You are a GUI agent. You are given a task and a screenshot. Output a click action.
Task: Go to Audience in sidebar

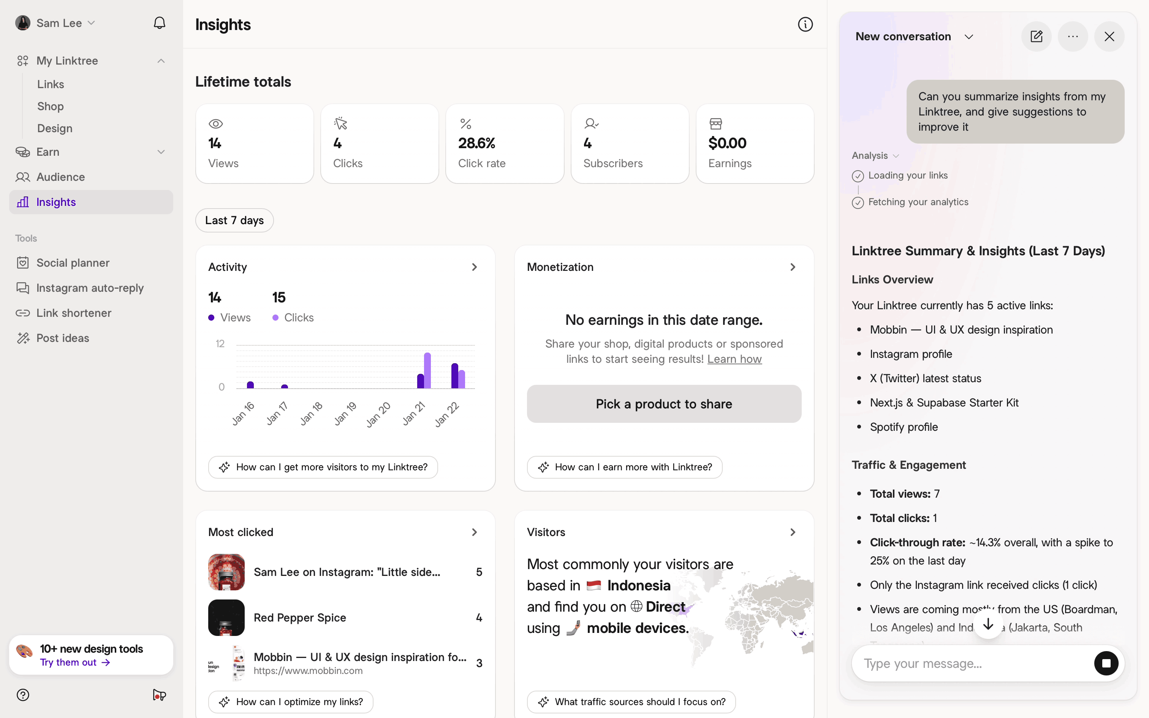tap(61, 177)
